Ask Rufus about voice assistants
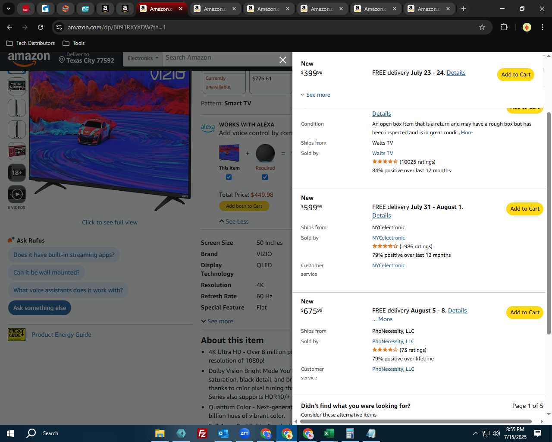The image size is (552, 442). tap(68, 290)
